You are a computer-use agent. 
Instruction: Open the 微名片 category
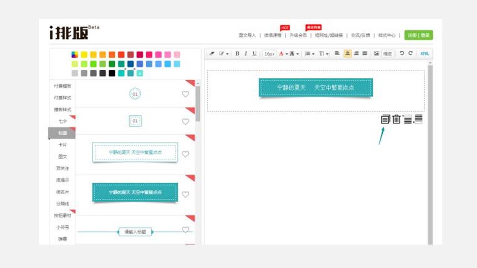click(63, 192)
